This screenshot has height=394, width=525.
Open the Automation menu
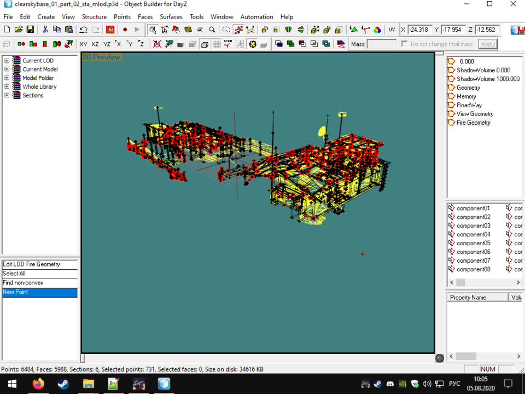[x=256, y=17]
